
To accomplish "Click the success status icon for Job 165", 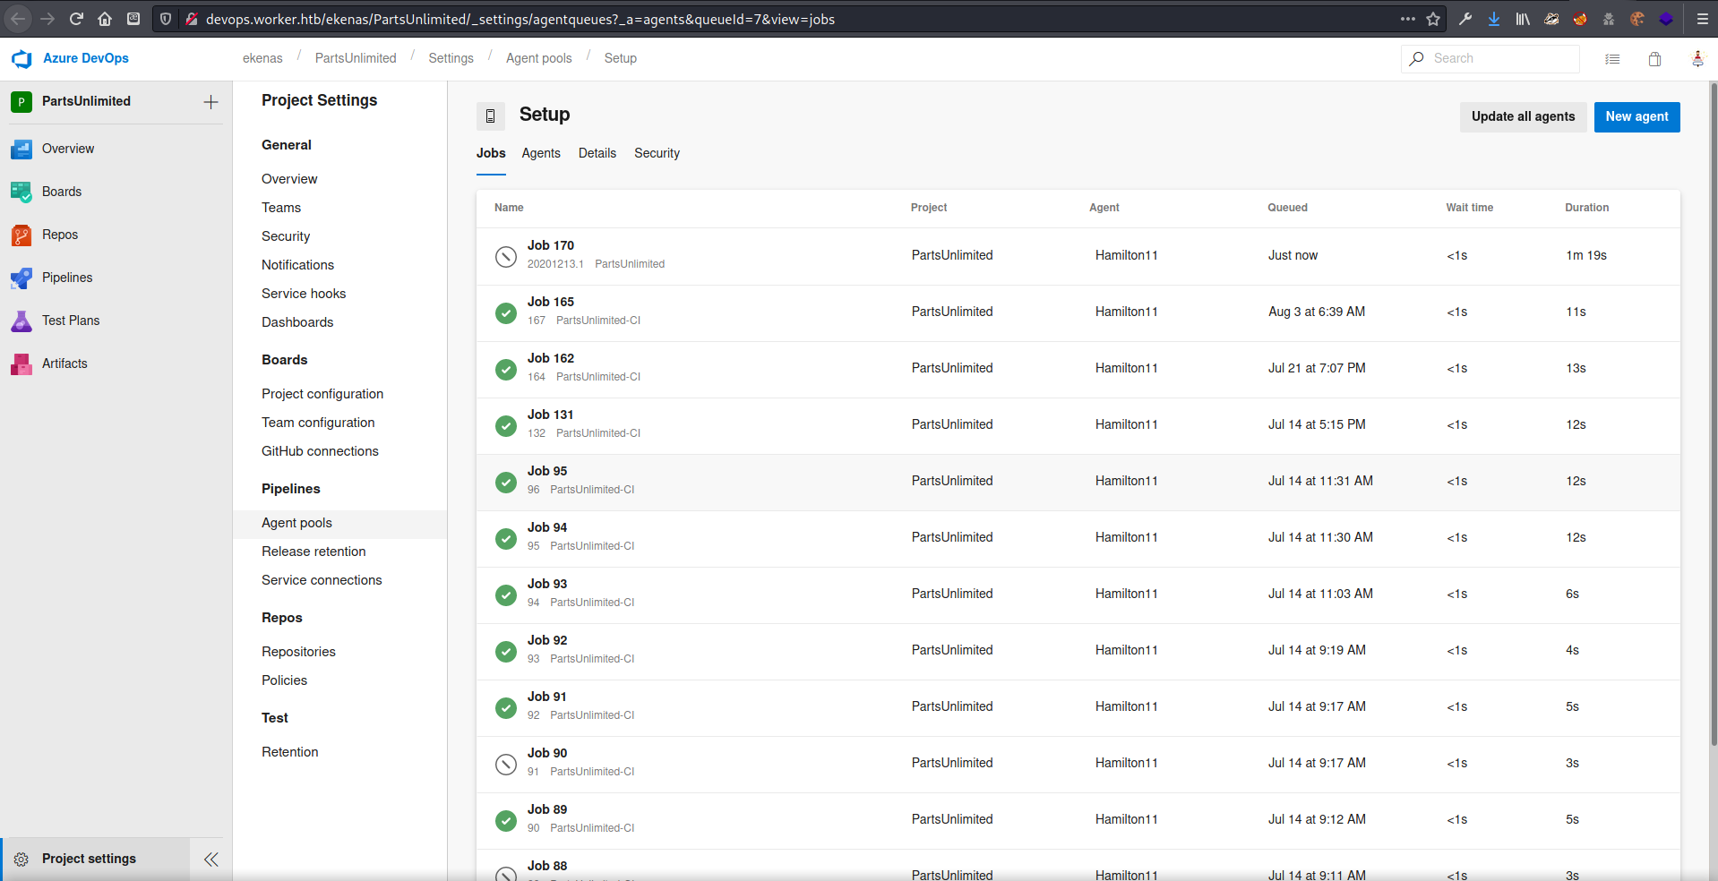I will [x=506, y=313].
